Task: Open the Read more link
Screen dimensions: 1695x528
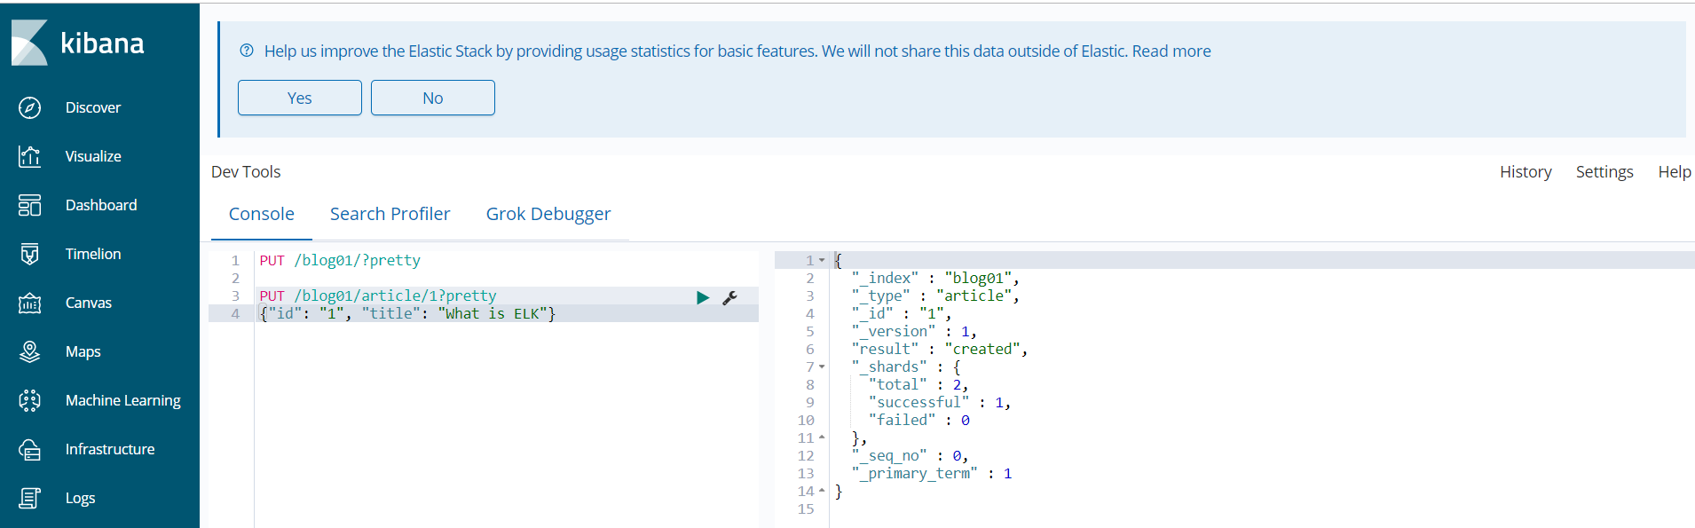Action: point(1171,51)
